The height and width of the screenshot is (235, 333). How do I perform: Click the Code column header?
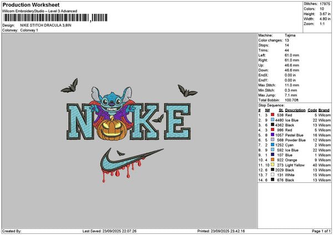[x=312, y=110]
